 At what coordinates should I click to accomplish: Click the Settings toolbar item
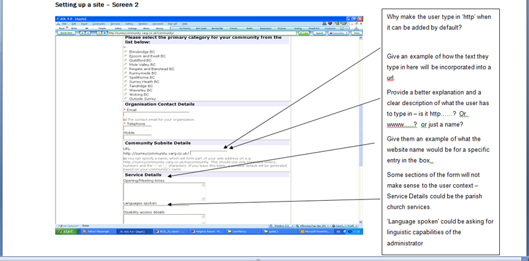[132, 28]
